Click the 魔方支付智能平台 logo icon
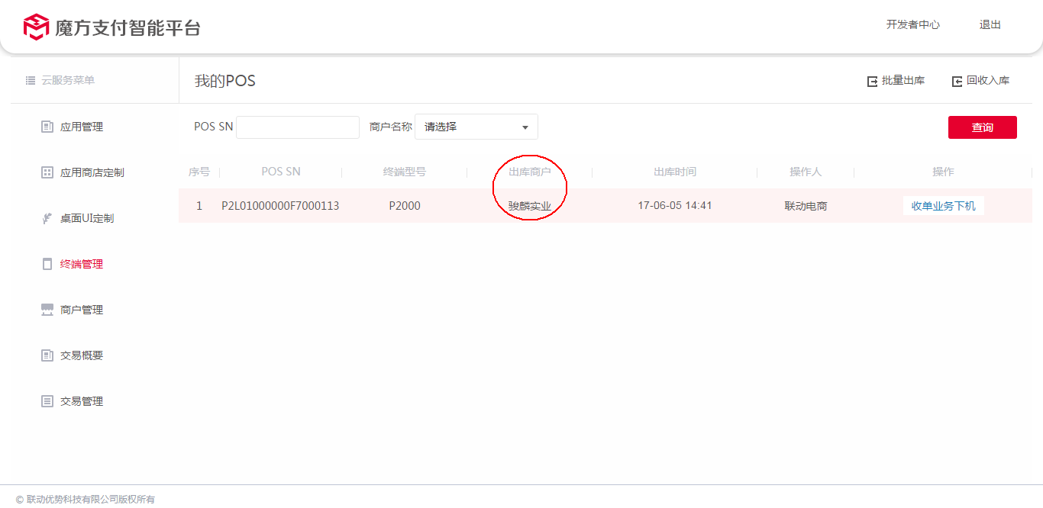The height and width of the screenshot is (508, 1043). [36, 27]
